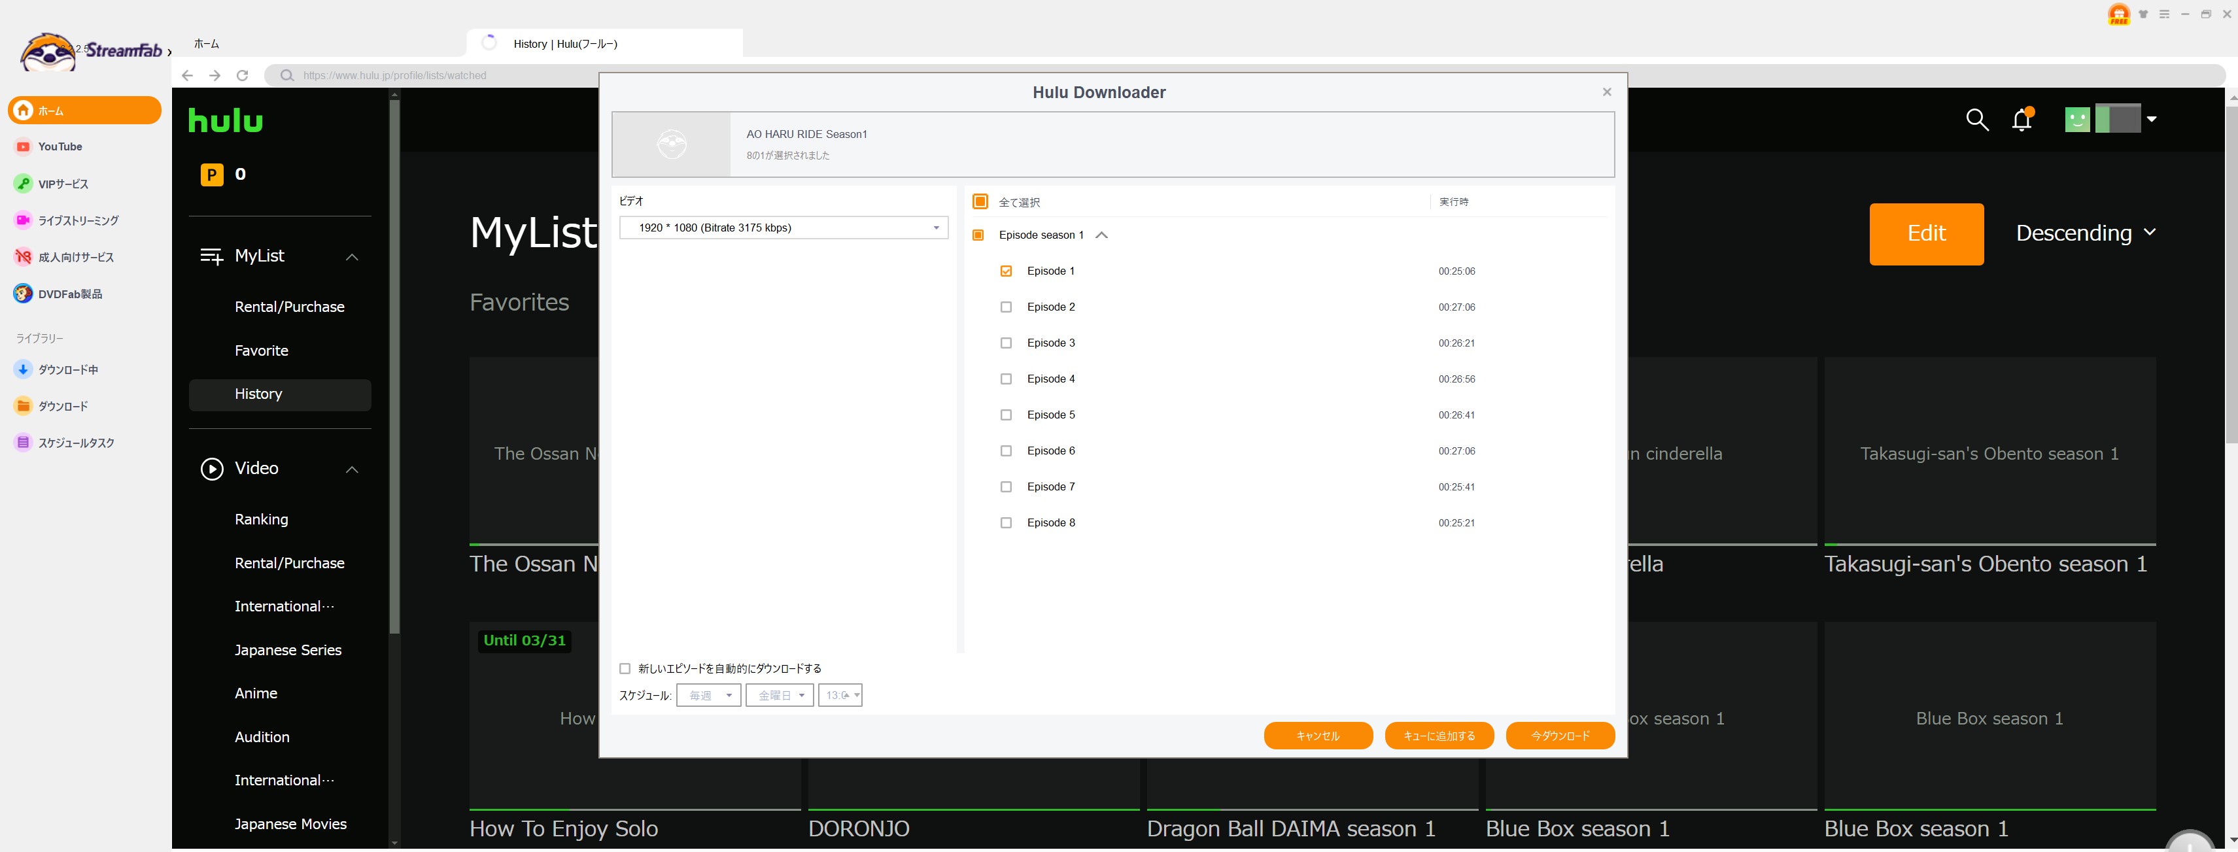
Task: Open the 13:00 time dropdown
Action: pos(840,696)
